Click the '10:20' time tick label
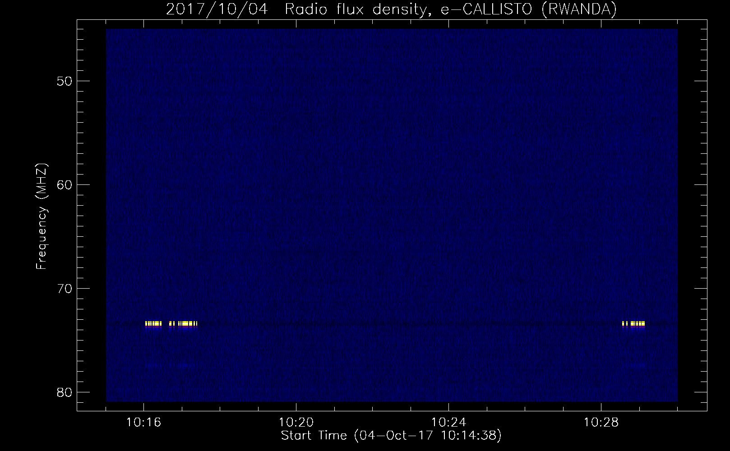Image resolution: width=730 pixels, height=451 pixels. coord(296,423)
